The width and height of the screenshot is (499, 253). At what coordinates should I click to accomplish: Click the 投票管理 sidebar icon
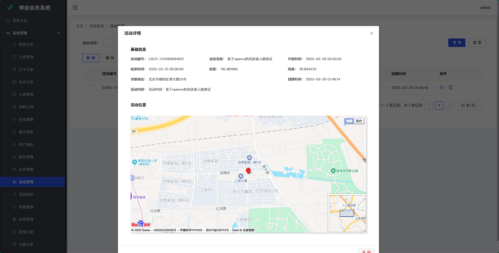(14, 219)
